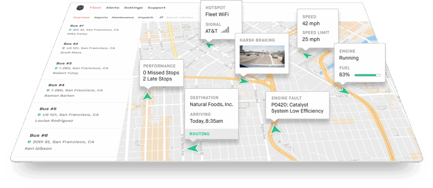Click the engine Running status

(349, 58)
